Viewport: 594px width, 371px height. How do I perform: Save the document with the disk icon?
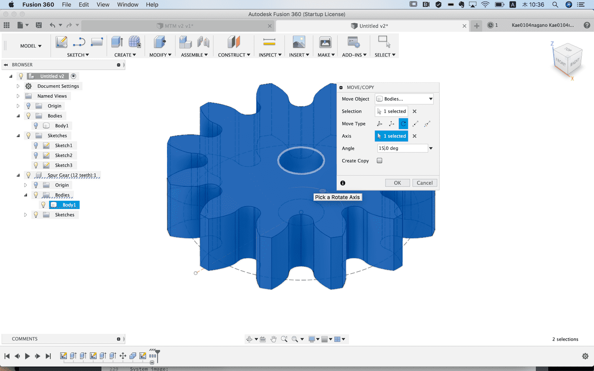coord(39,25)
